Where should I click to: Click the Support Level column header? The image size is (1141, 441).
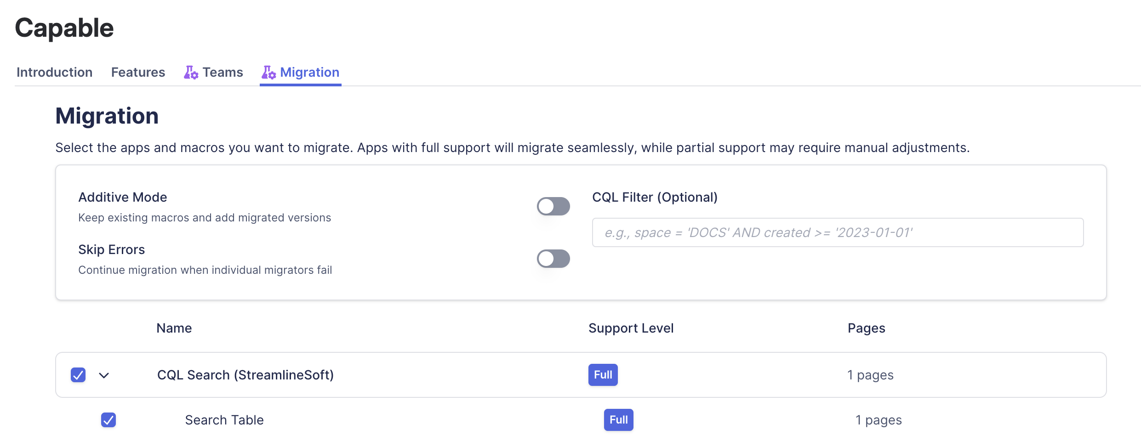tap(631, 328)
